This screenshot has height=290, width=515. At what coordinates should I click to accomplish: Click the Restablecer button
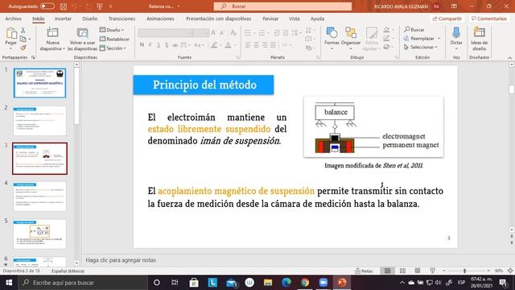[114, 39]
